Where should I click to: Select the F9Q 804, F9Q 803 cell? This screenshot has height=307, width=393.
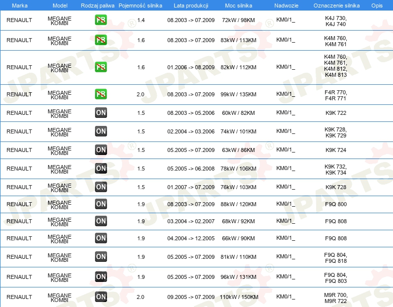click(336, 278)
